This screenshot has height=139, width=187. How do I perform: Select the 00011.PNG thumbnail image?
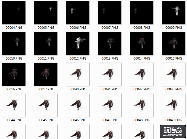tap(46, 43)
